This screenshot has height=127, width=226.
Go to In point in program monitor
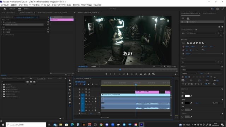(120, 74)
